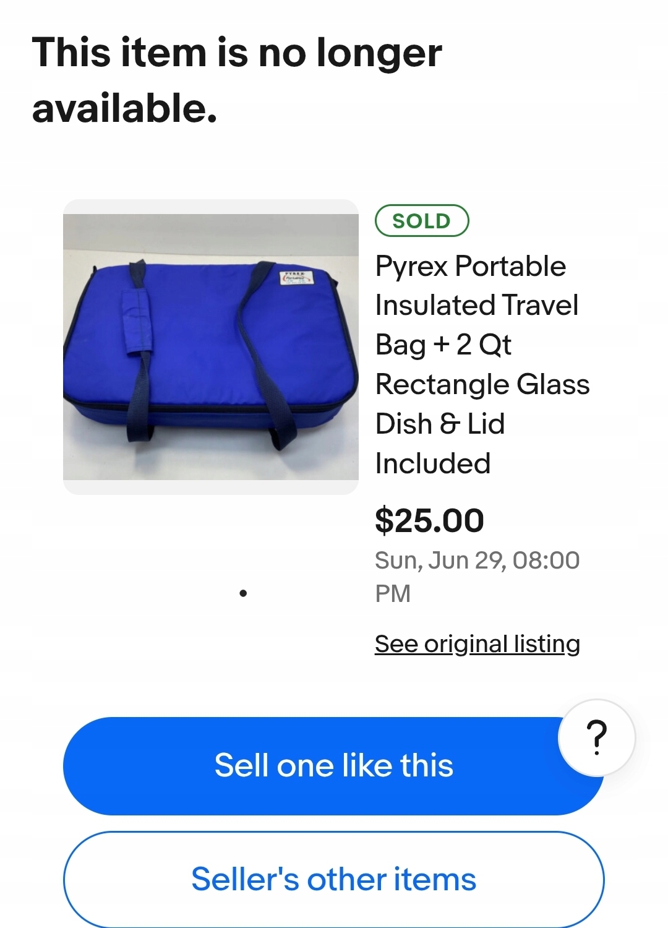Screen dimensions: 668x928
Task: Click 'Insulated Travel' in the title
Action: (476, 306)
